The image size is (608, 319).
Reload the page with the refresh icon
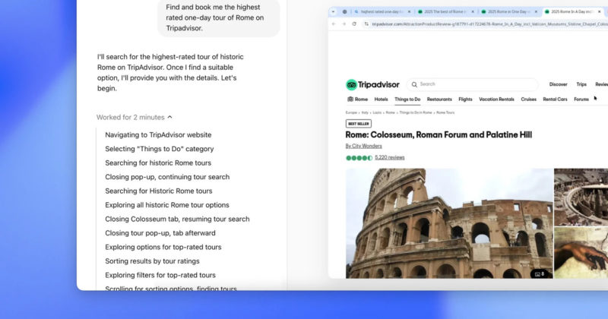point(354,24)
